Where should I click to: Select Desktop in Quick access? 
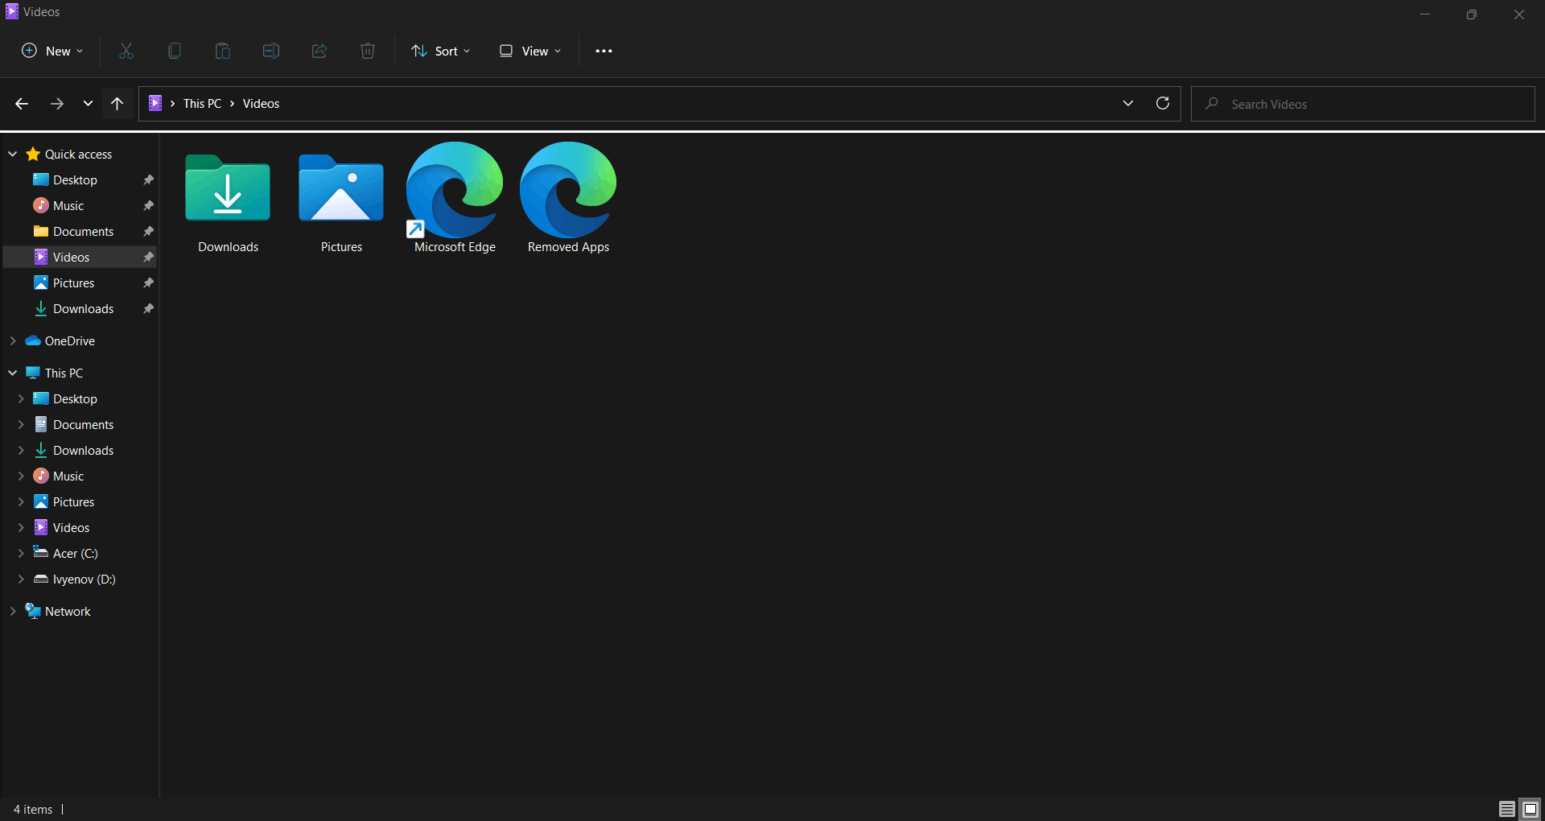(75, 179)
